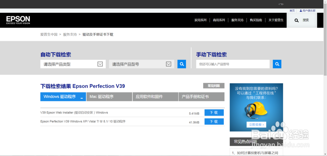
Task: Click V39 Epson Web Installer row text
Action: [74, 113]
